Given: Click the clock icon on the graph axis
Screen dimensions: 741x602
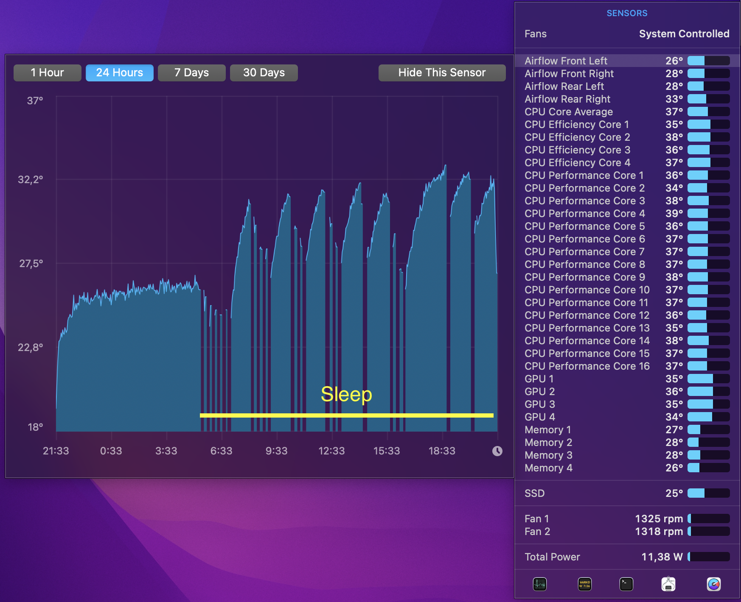Looking at the screenshot, I should pyautogui.click(x=497, y=451).
